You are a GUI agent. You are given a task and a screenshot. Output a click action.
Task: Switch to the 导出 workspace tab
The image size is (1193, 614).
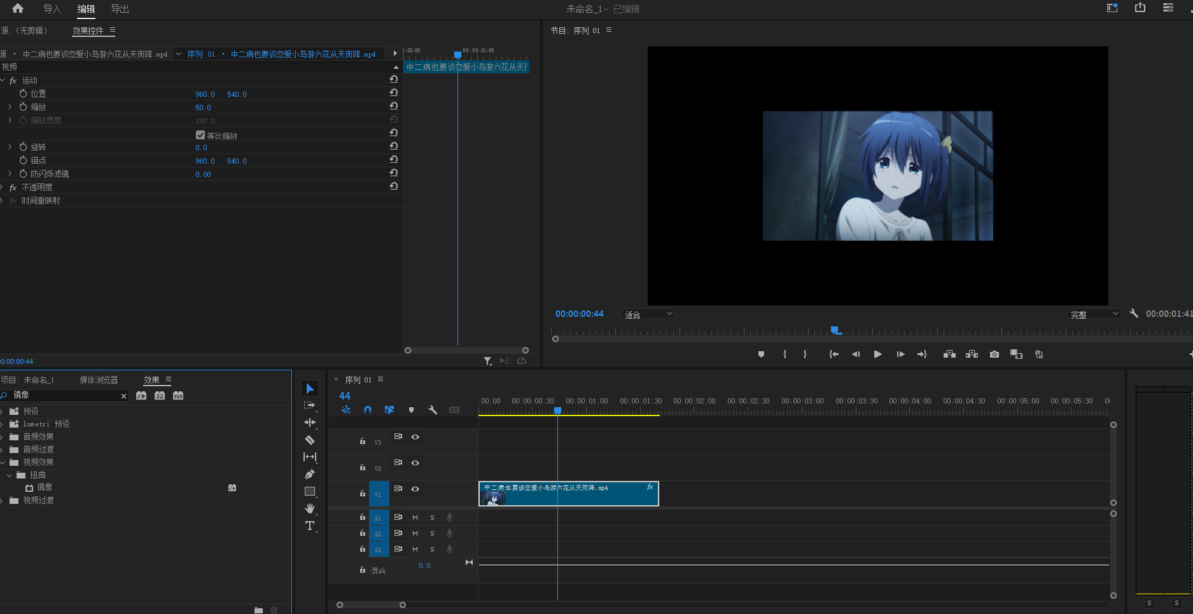tap(120, 9)
